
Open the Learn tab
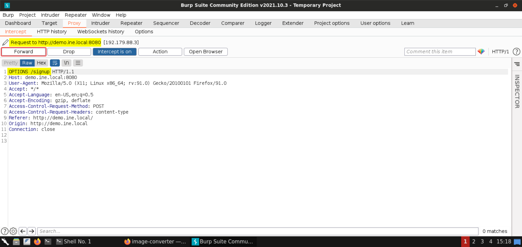[x=408, y=23]
